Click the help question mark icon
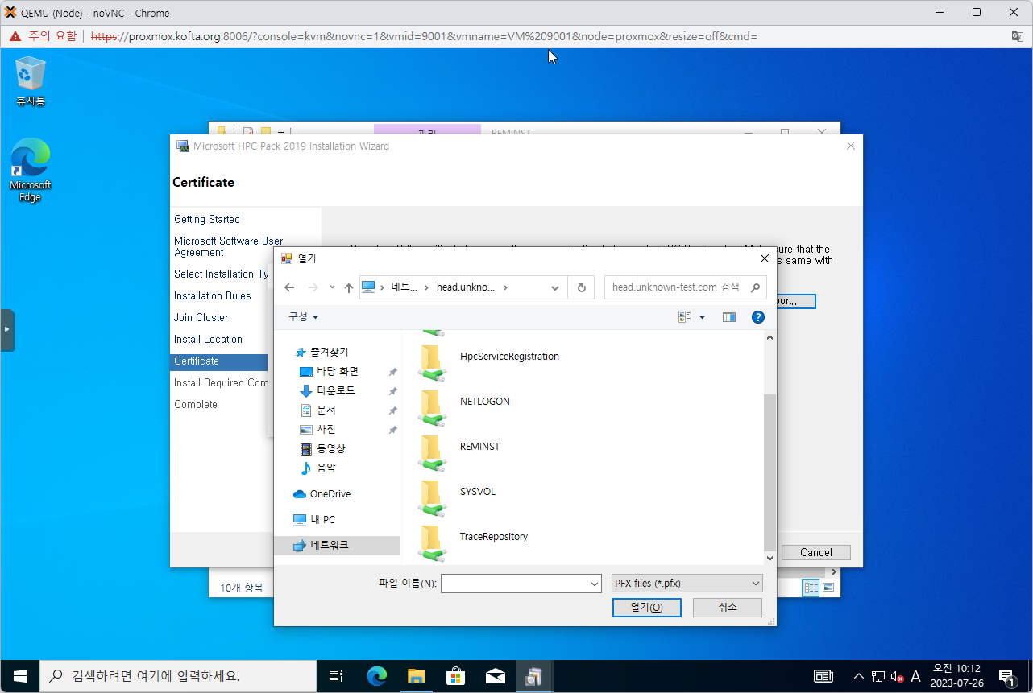 pos(757,317)
